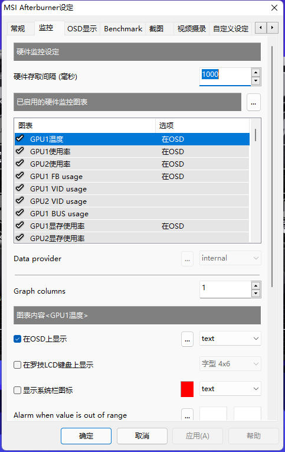
Task: Cancel changes with 取消 button
Action: pos(142,436)
